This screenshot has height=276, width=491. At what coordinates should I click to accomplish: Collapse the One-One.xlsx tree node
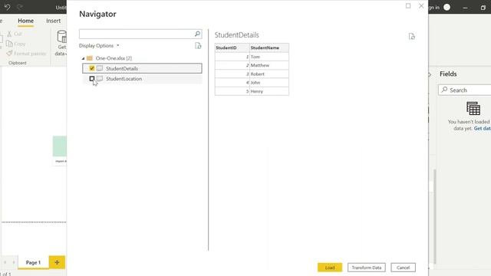84,58
